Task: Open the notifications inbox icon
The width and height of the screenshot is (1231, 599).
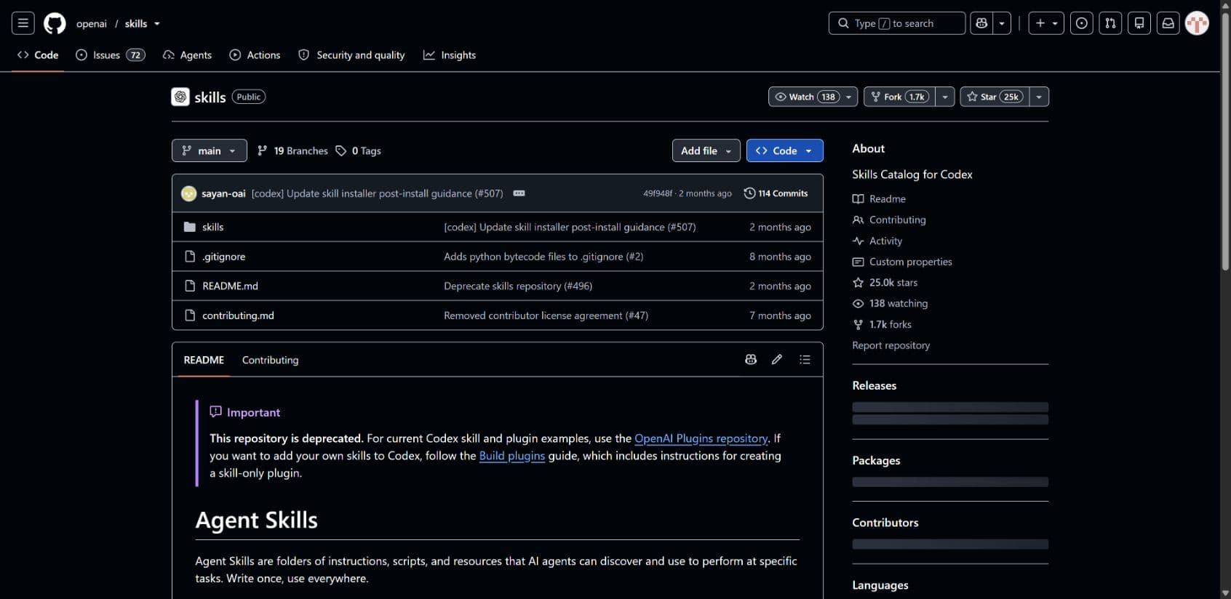Action: coord(1168,23)
